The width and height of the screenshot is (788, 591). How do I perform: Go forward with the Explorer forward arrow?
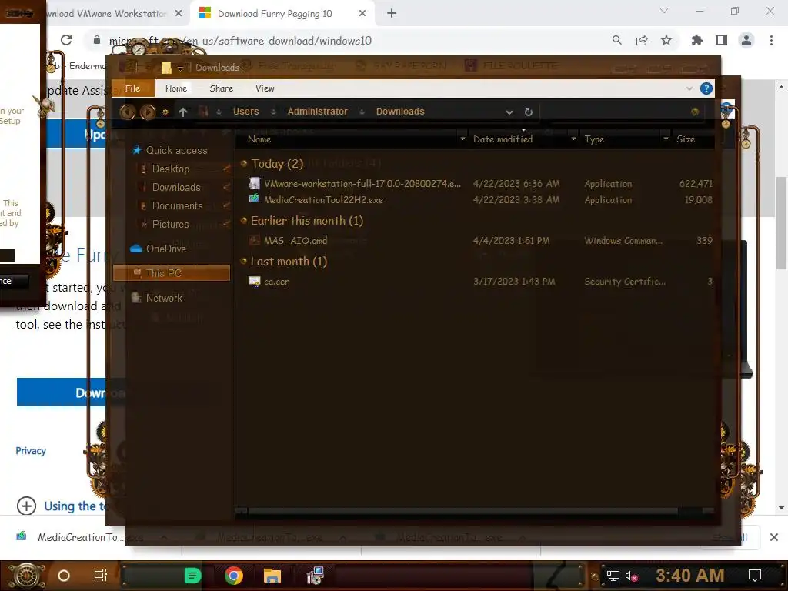click(147, 112)
